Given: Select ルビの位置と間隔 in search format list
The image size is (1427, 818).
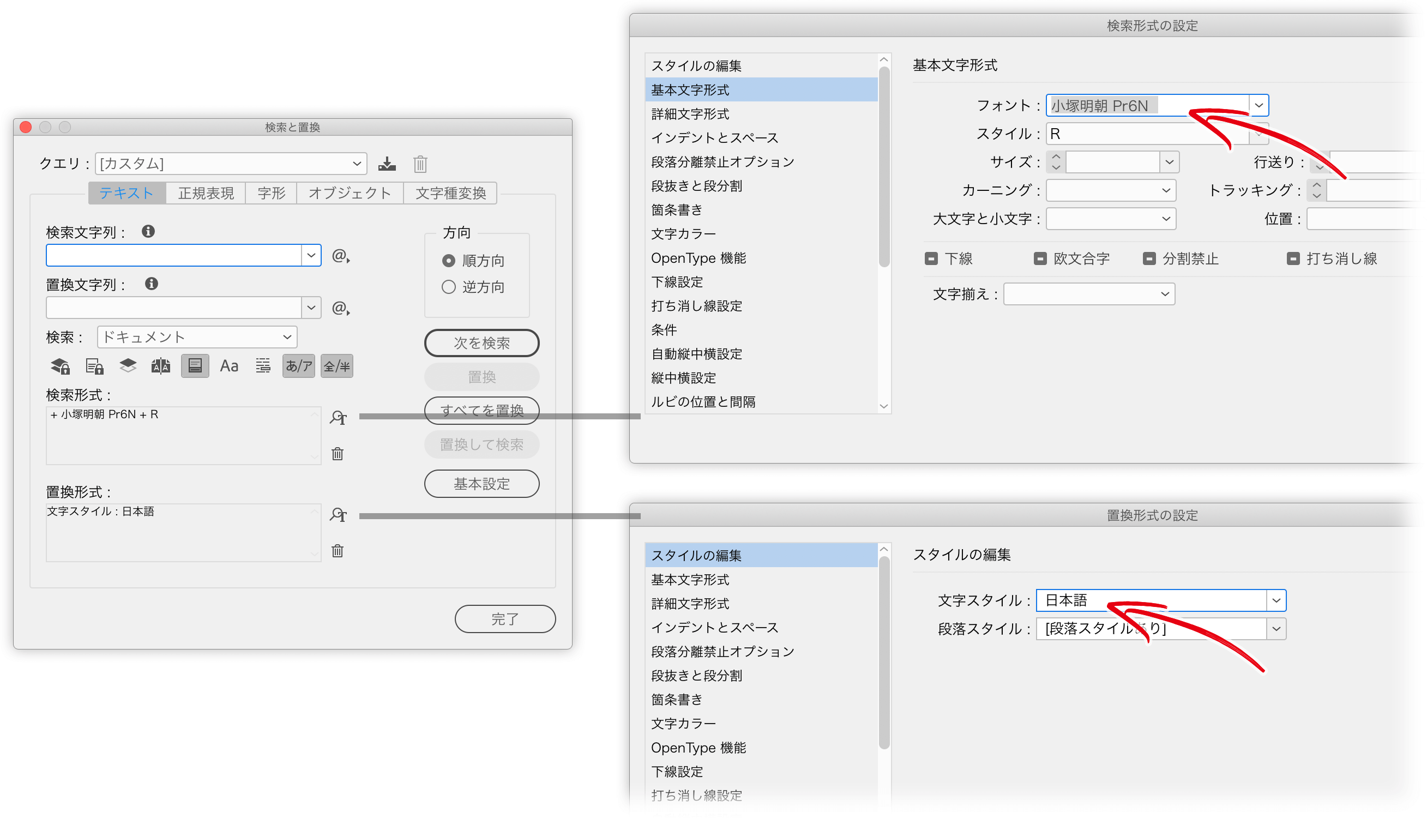Looking at the screenshot, I should [762, 402].
